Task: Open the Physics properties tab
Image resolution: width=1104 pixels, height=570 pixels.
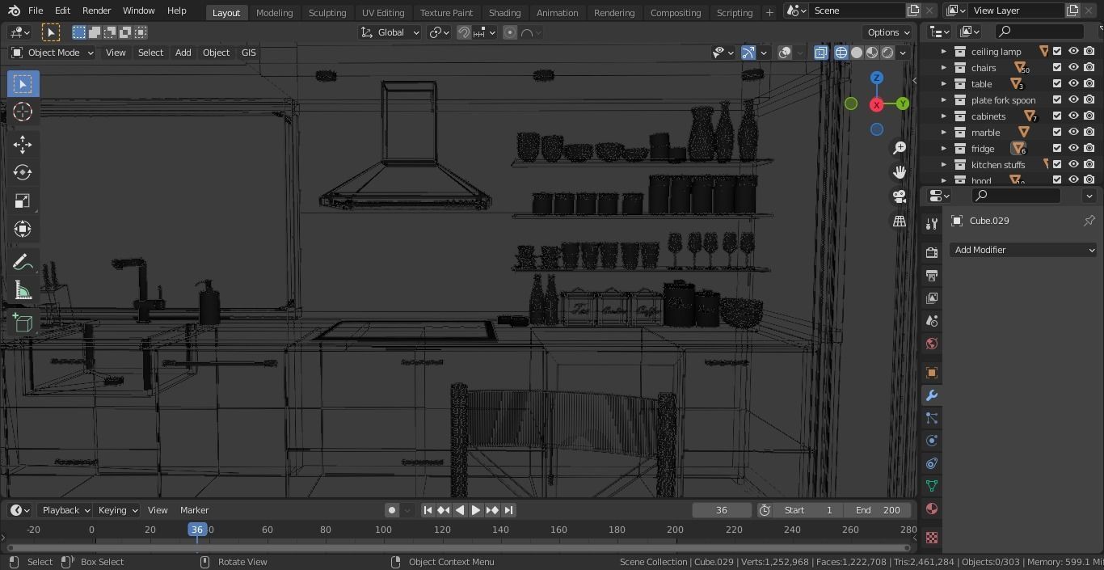Action: [931, 441]
